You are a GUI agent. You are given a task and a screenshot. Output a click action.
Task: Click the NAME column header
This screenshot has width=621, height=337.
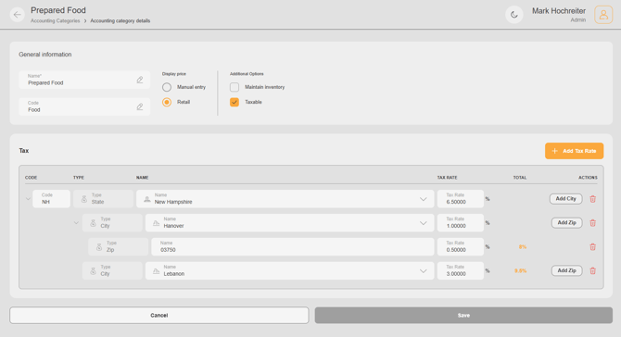pos(142,178)
